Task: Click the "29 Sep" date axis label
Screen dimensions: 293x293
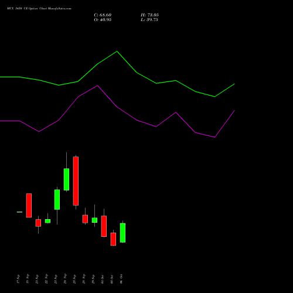Action: pos(93,279)
